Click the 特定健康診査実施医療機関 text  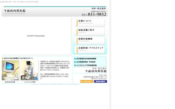click(x=86, y=59)
